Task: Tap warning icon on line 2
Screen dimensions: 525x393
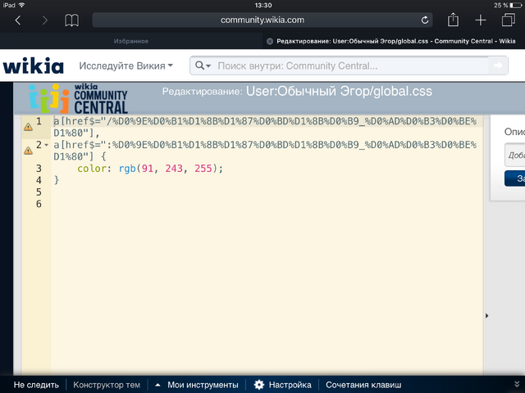Action: click(28, 151)
